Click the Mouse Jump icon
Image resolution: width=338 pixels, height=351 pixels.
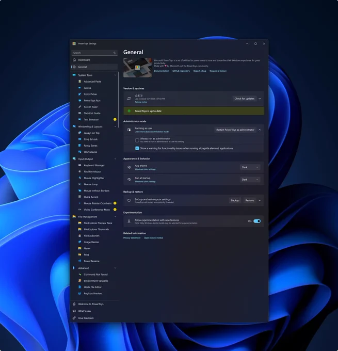[x=79, y=184]
